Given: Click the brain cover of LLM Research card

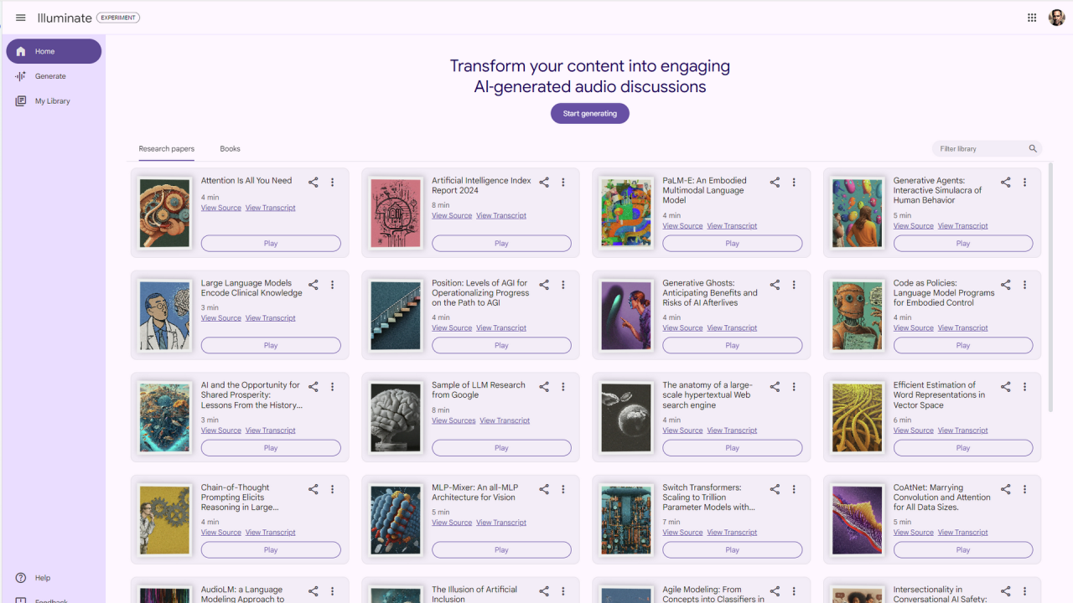Looking at the screenshot, I should [x=396, y=418].
